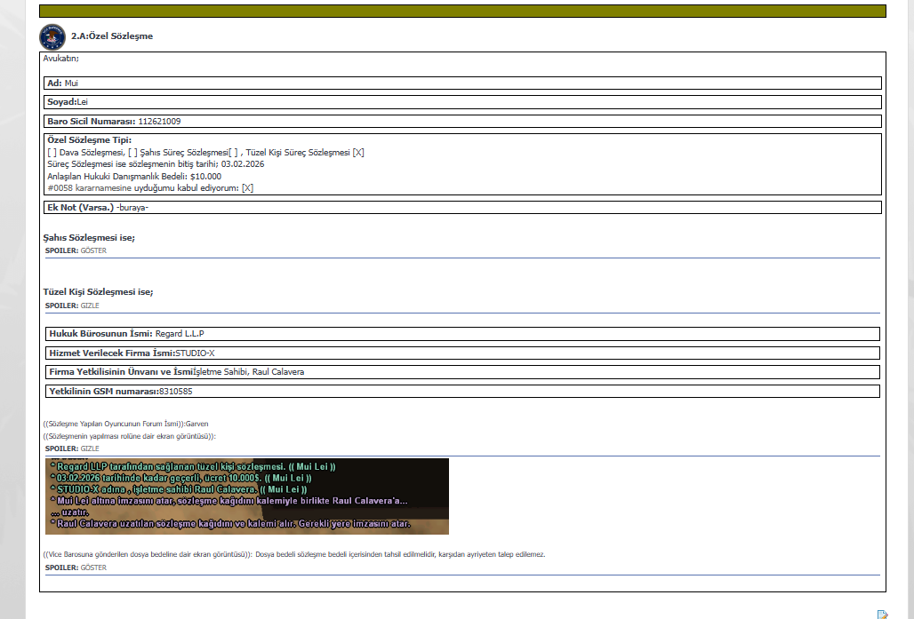Click the 2.A:Özel Sözleşme heading
Viewport: 914px width, 619px height.
coord(112,36)
